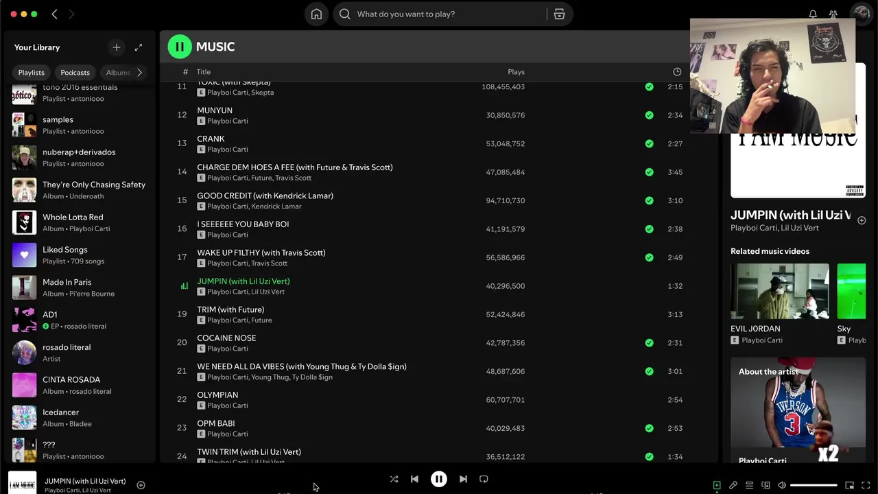Open the Queue icon
Viewport: 878px width, 494px height.
point(749,485)
